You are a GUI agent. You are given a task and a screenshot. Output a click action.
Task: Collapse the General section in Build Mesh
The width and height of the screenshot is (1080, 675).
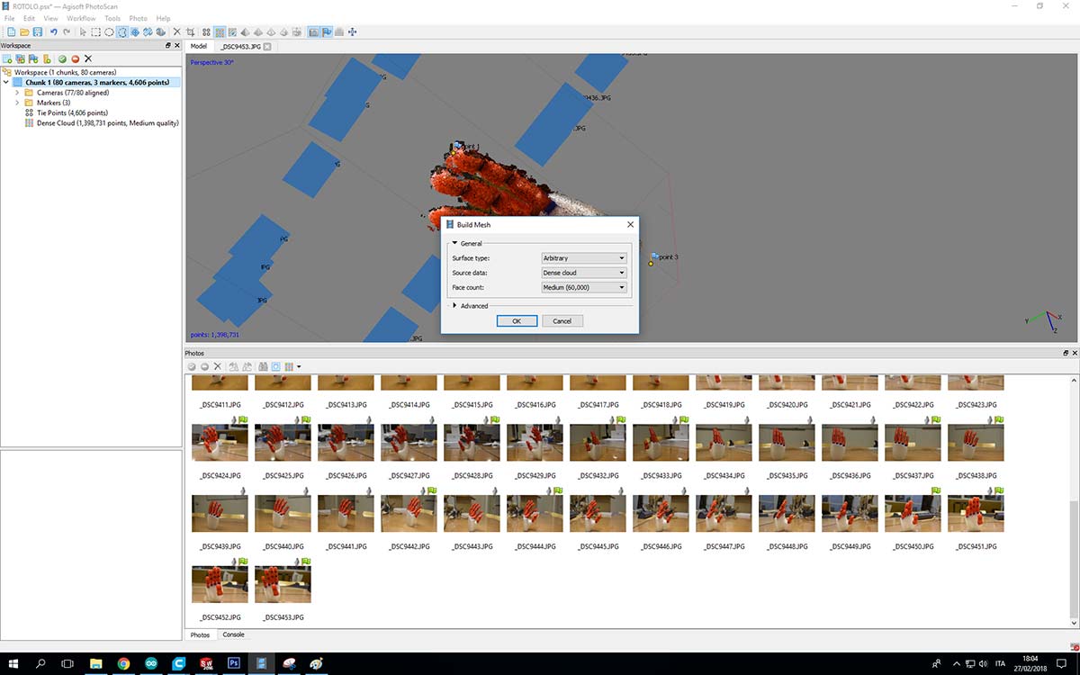[454, 243]
